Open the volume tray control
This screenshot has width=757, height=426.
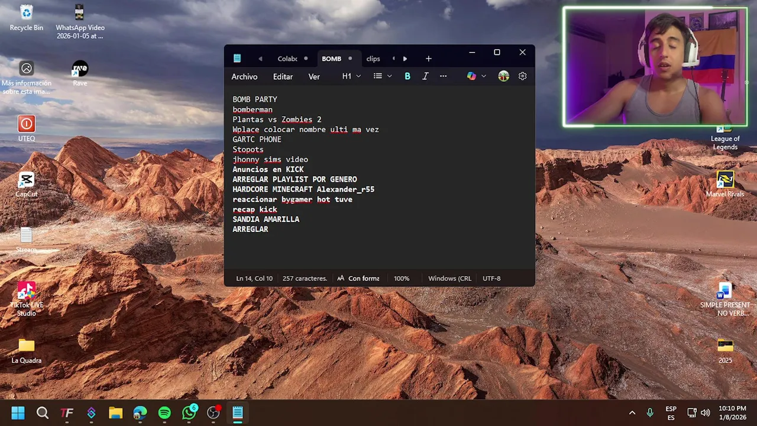705,413
